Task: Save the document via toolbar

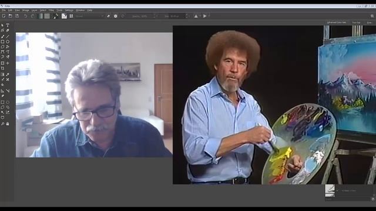Action: 17,16
